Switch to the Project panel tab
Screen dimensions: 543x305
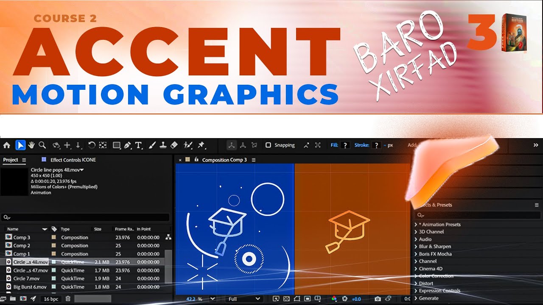pos(11,160)
